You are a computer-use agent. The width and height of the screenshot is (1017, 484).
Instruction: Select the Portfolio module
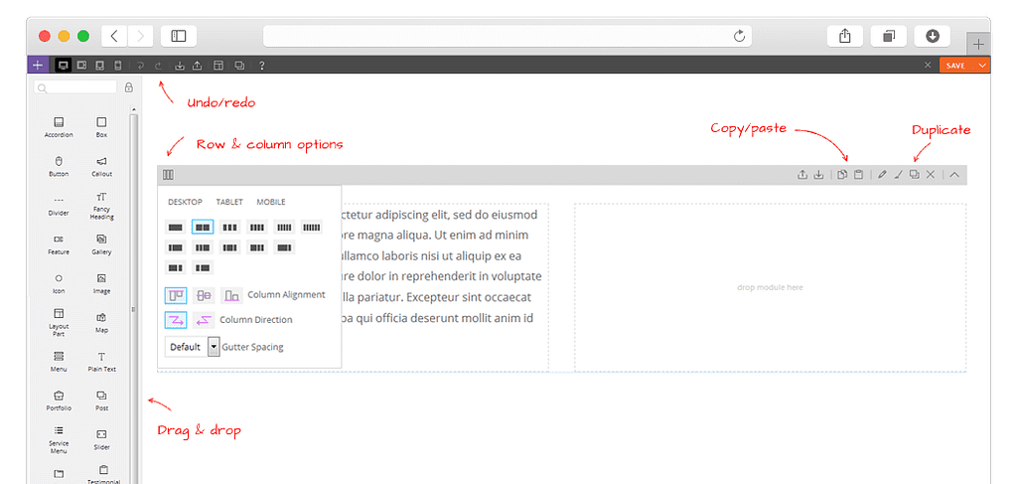coord(59,401)
